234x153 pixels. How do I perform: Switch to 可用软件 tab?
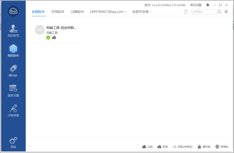(58, 12)
